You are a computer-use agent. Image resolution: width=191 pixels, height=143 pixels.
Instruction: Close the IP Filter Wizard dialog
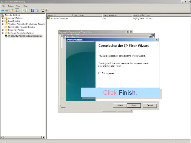(x=157, y=40)
